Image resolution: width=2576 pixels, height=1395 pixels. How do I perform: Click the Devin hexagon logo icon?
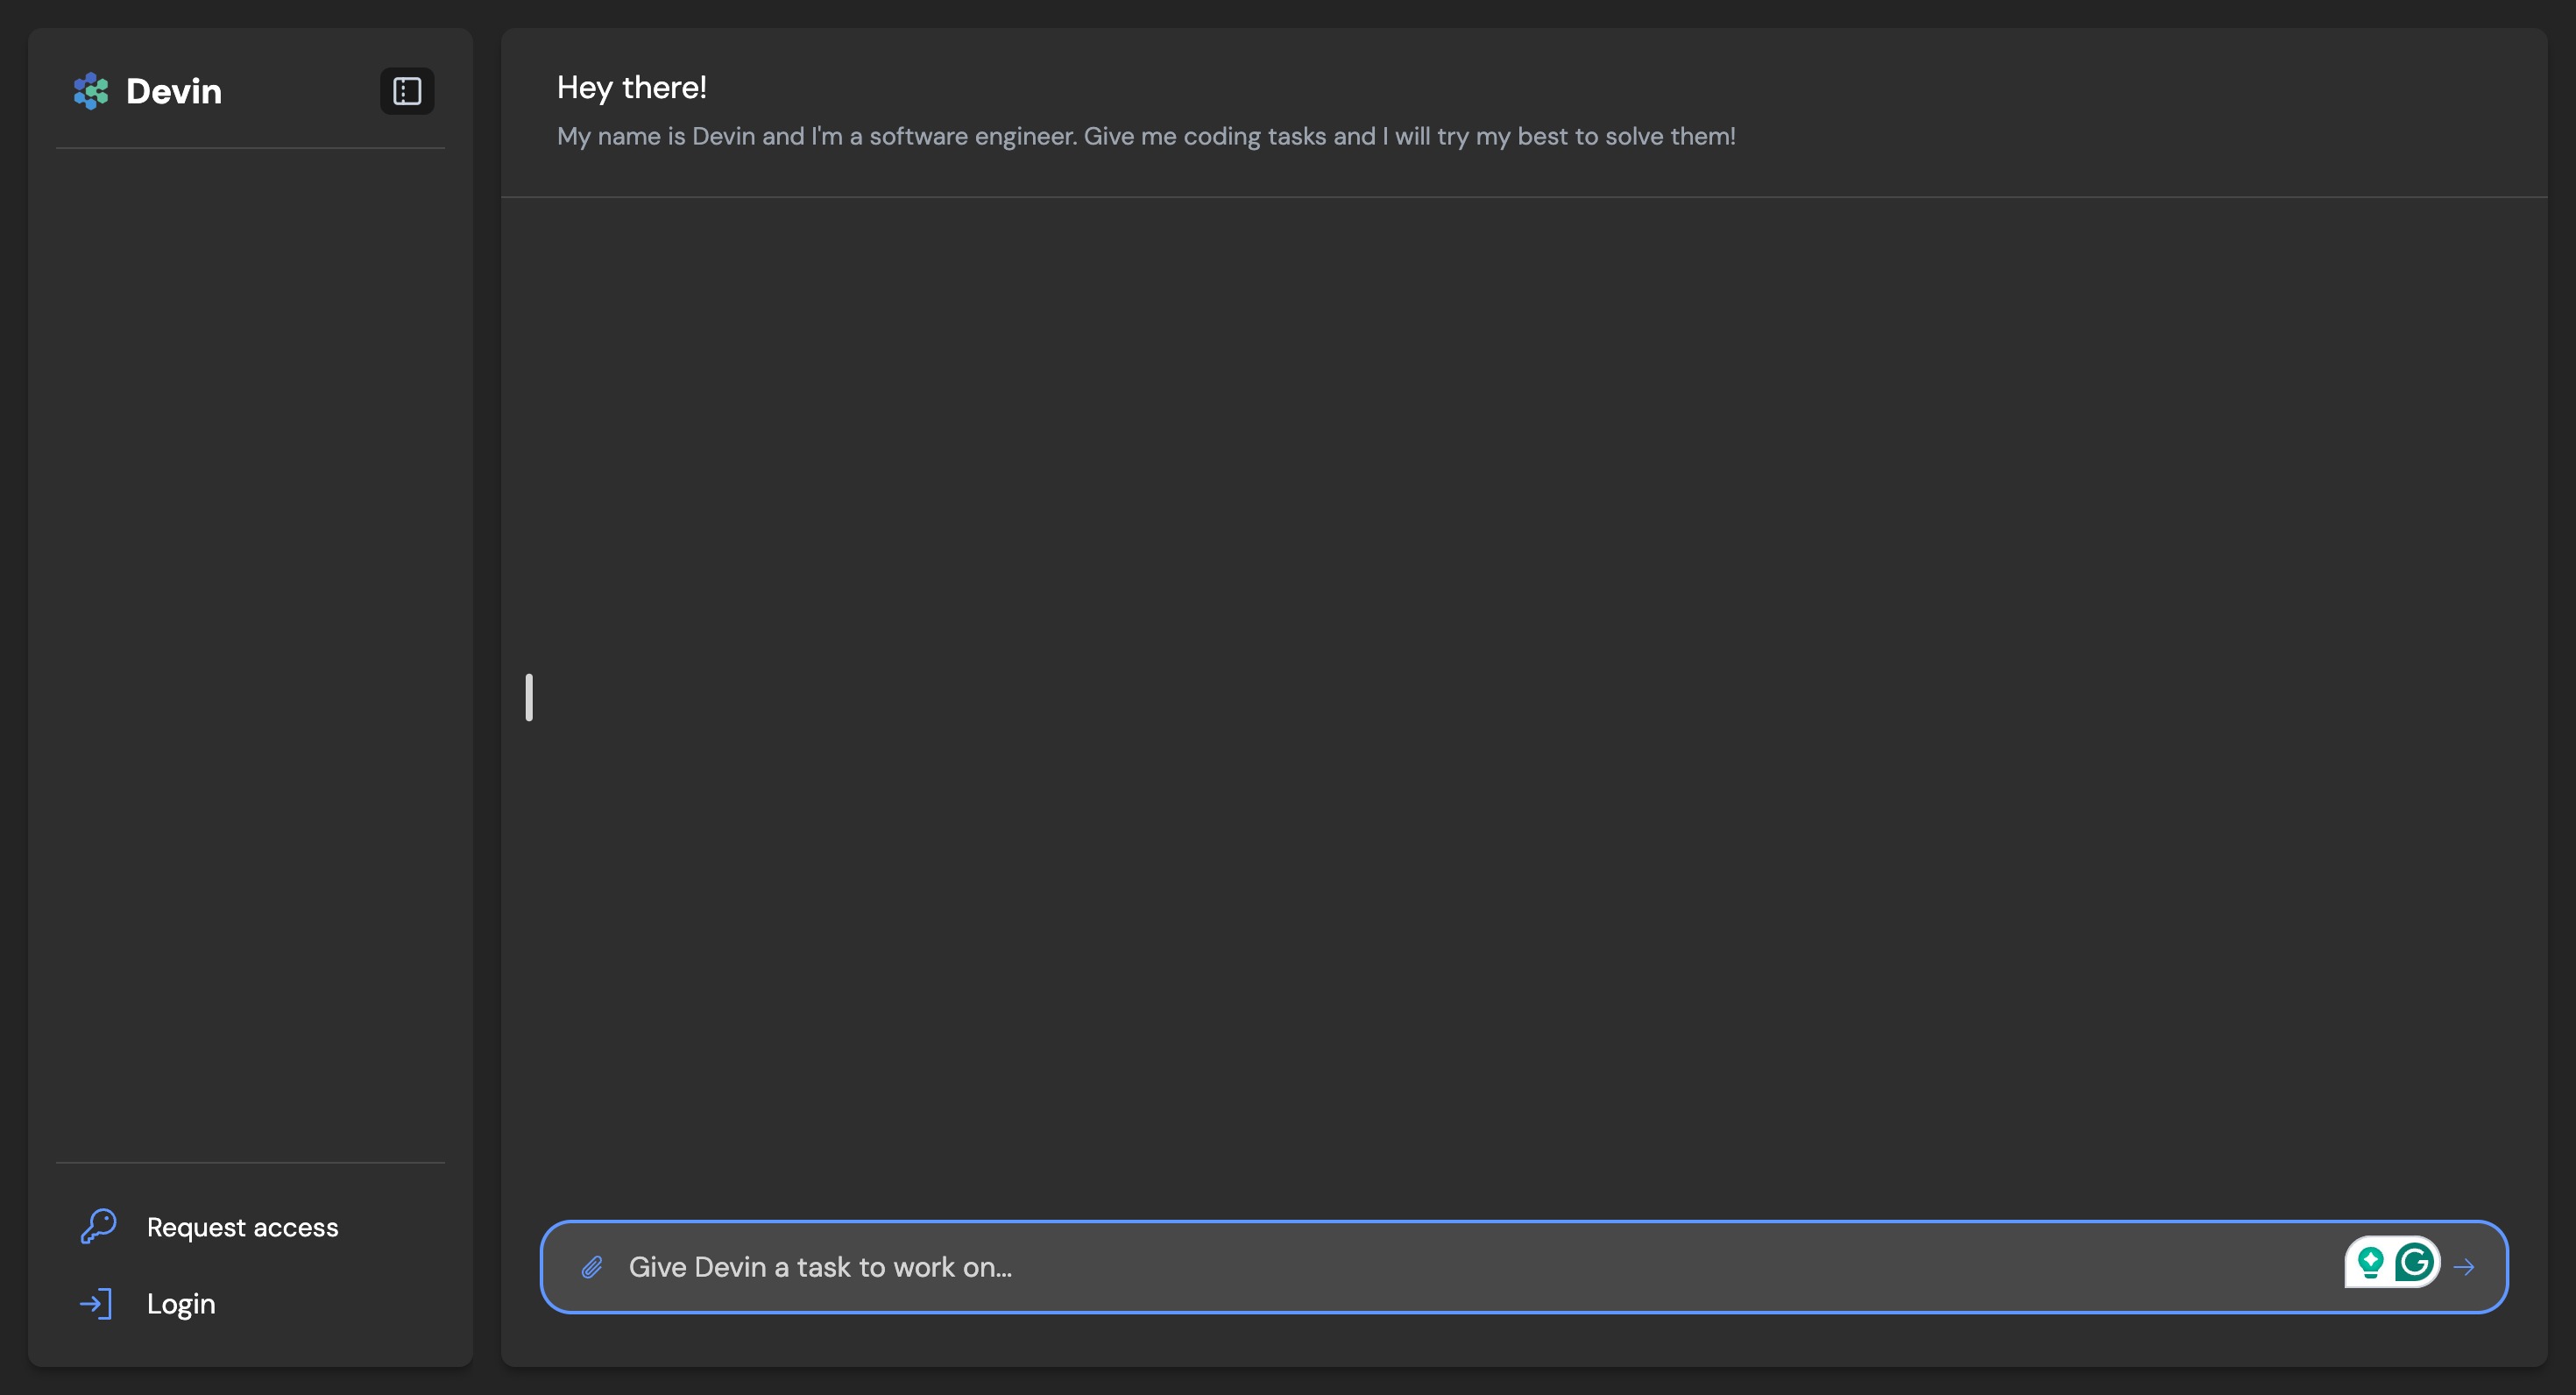[x=91, y=91]
